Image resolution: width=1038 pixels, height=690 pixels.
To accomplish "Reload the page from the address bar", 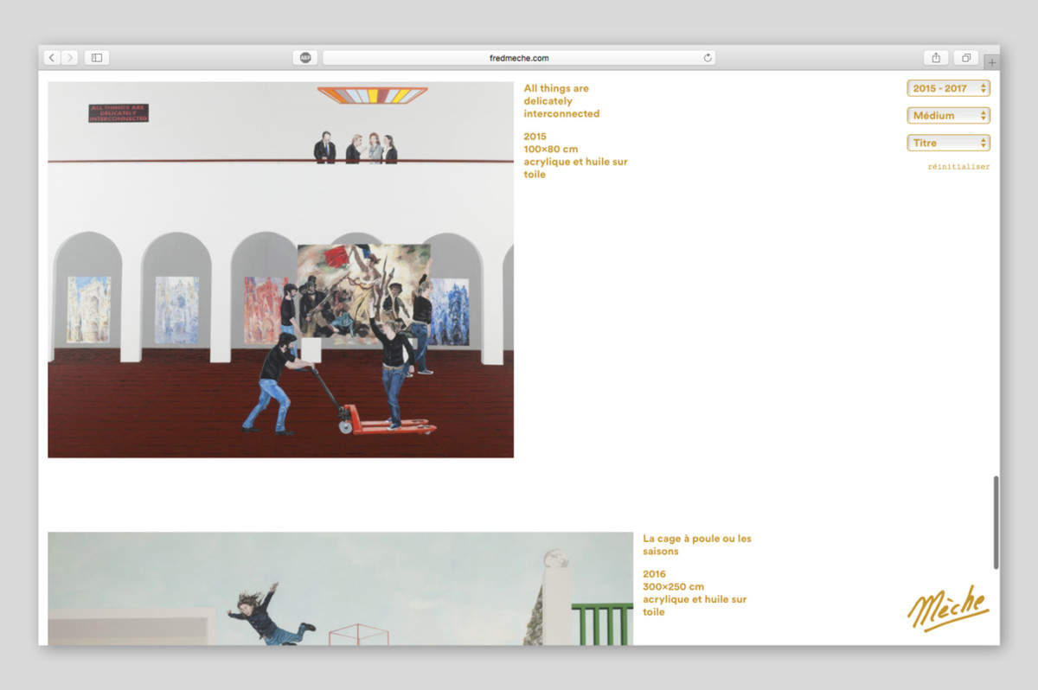I will [708, 58].
